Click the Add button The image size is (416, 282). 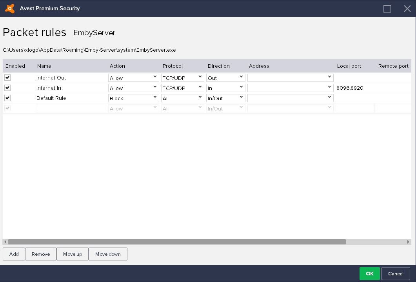[14, 254]
